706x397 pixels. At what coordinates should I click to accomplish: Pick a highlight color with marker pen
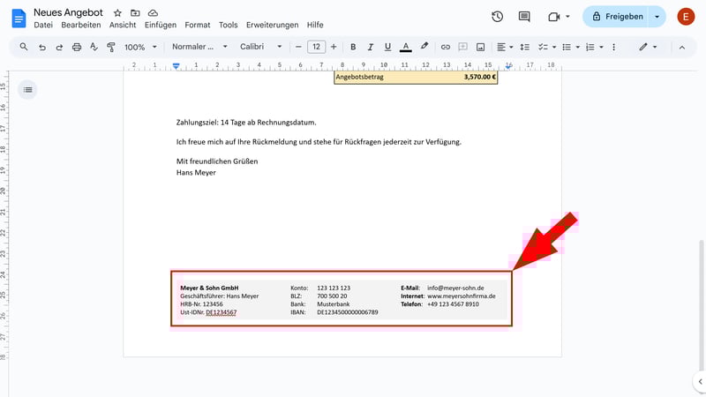tap(424, 47)
